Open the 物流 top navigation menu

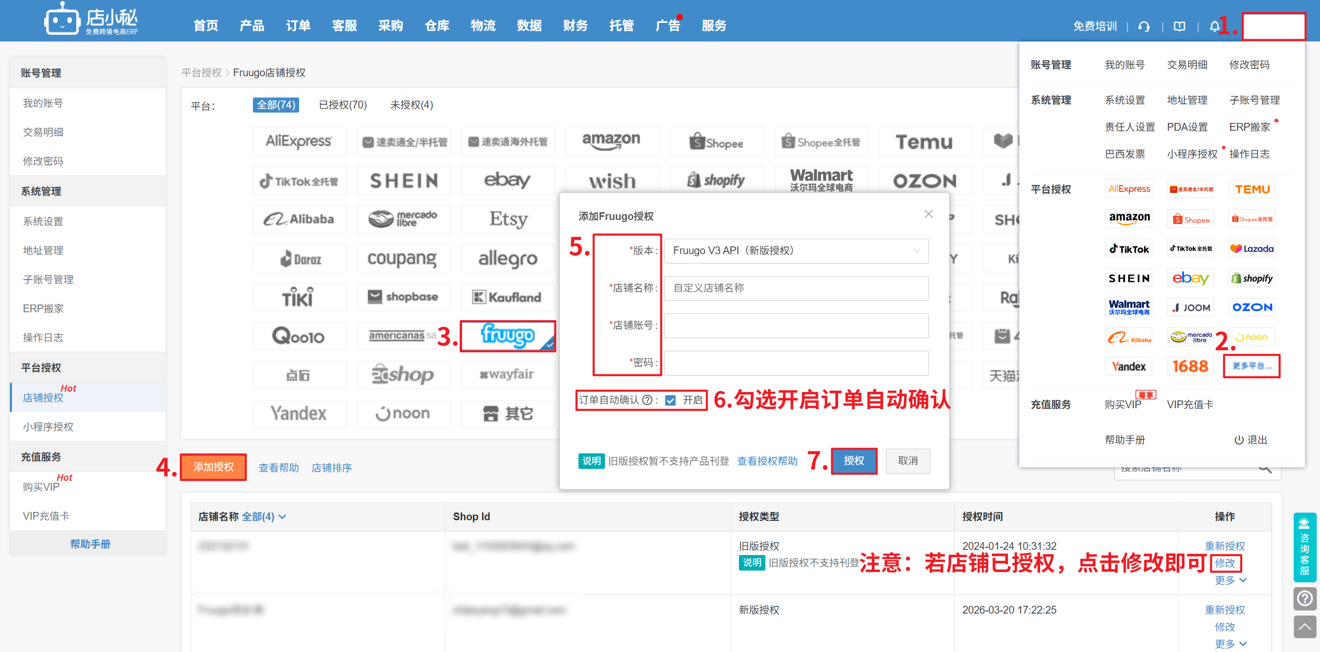483,25
